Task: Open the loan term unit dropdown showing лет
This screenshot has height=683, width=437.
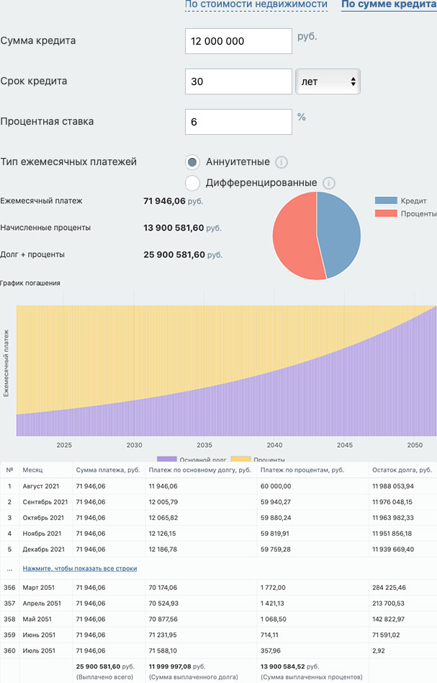Action: click(328, 81)
